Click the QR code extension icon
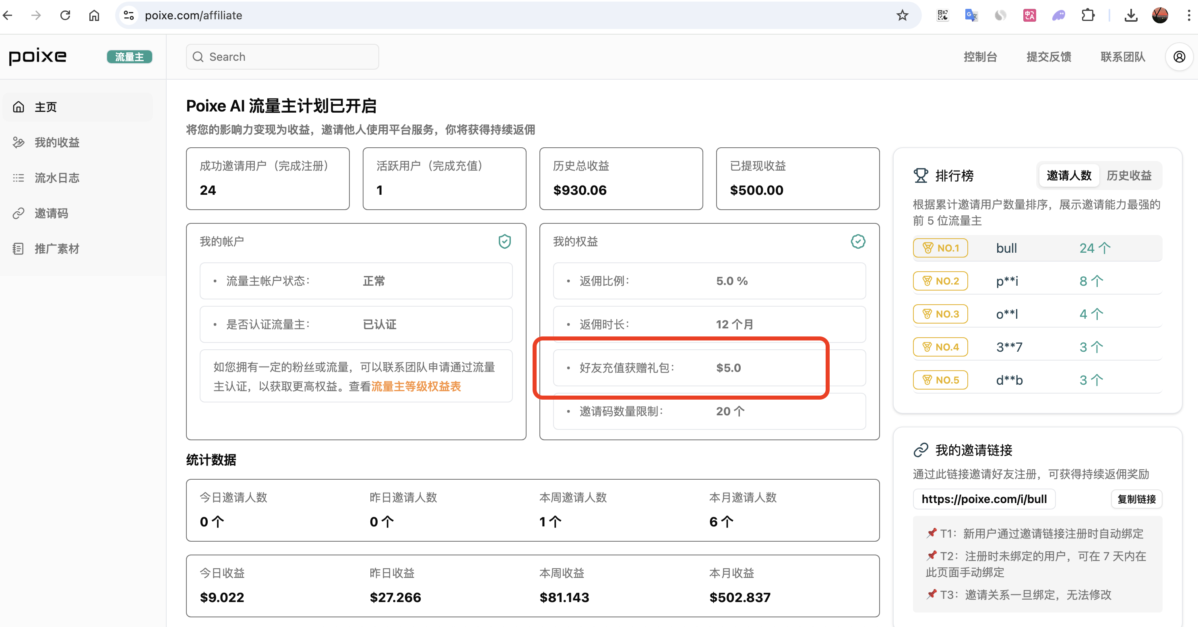Screen dimensions: 1198x627 tap(942, 15)
